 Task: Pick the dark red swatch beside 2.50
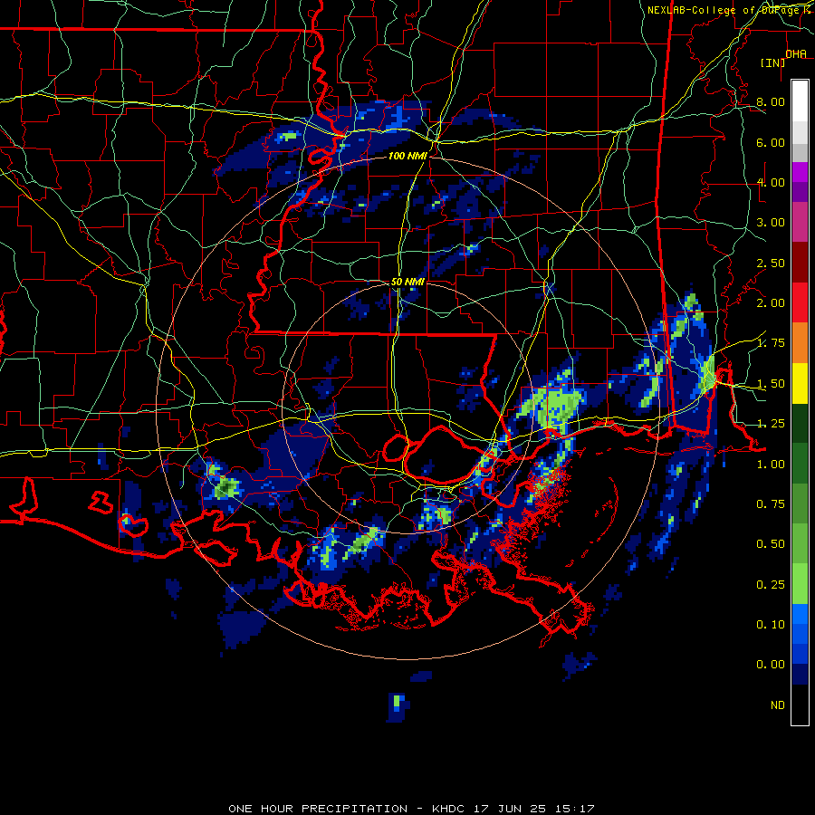tap(800, 263)
